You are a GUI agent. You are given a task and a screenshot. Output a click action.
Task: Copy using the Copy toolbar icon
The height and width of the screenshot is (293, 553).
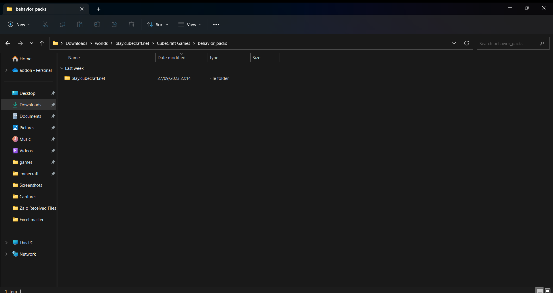pos(62,24)
